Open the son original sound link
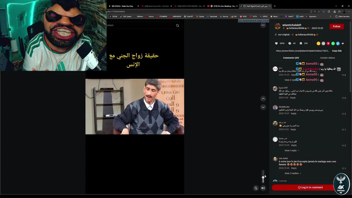The width and height of the screenshot is (352, 198). coord(296,35)
